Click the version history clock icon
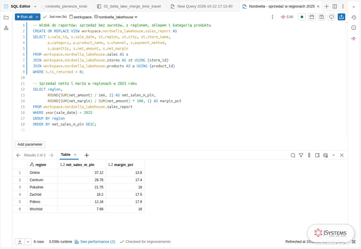This screenshot has width=361, height=249. pyautogui.click(x=354, y=17)
